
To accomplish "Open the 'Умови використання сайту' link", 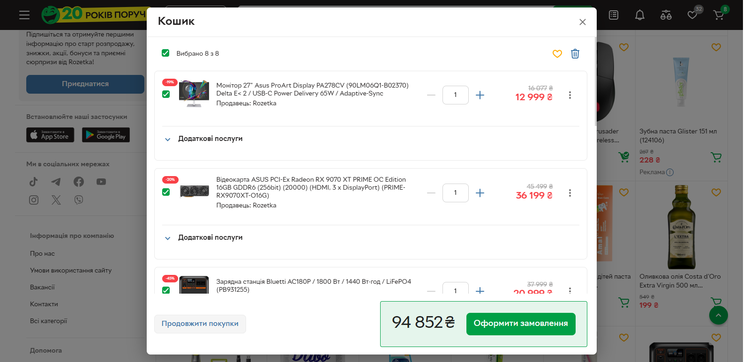I will click(x=71, y=270).
